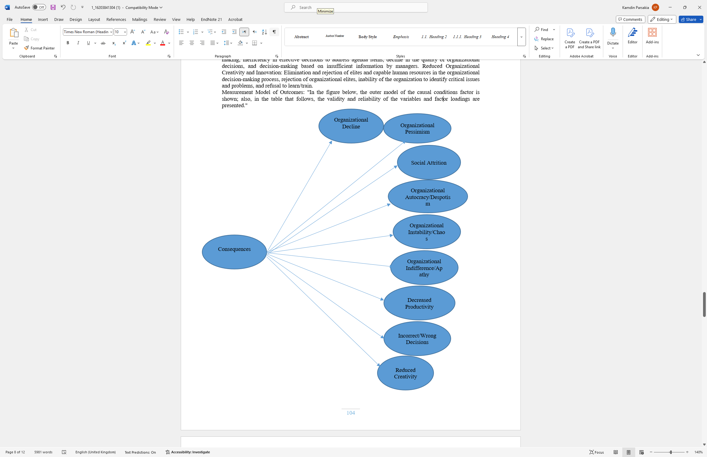Image resolution: width=707 pixels, height=457 pixels.
Task: Click the Search box in title bar
Action: click(356, 7)
